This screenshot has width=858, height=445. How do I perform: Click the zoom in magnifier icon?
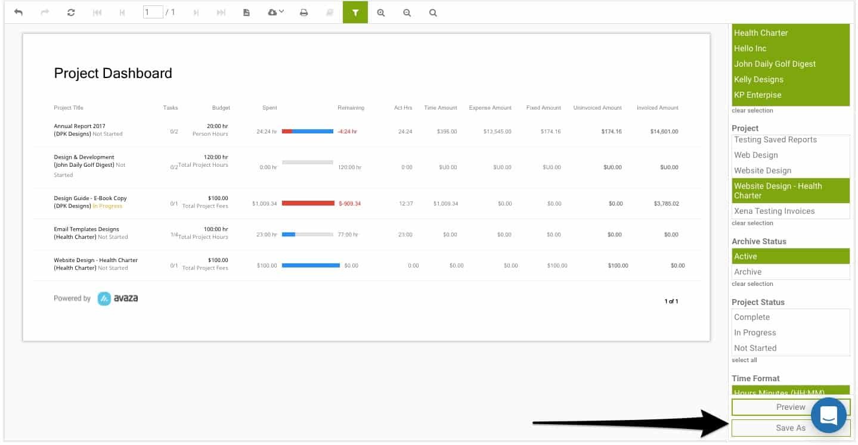[x=381, y=12]
